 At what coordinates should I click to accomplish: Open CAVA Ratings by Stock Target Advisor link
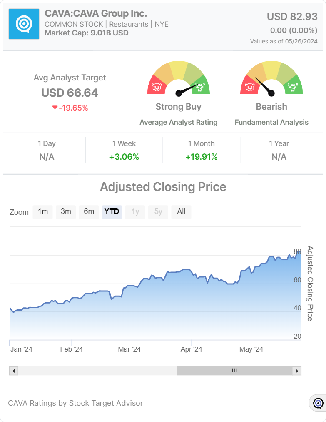coord(75,403)
